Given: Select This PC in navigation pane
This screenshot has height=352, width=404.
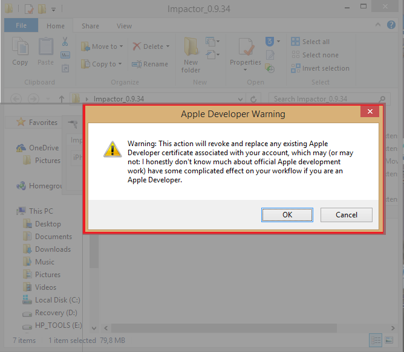Looking at the screenshot, I should coord(34,211).
